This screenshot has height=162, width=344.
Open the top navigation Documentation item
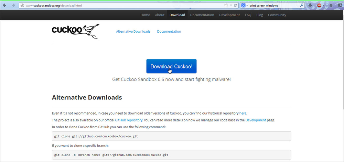(202, 15)
